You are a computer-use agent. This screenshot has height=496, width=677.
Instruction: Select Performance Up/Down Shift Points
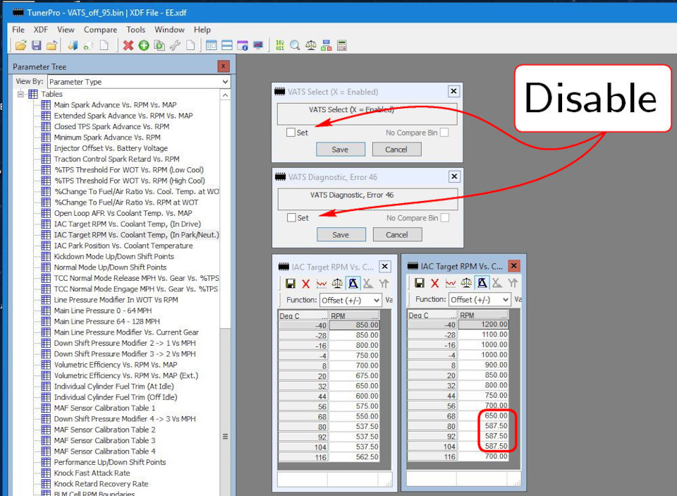pyautogui.click(x=110, y=462)
